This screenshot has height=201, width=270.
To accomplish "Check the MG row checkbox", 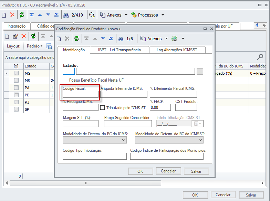I will tap(16, 73).
